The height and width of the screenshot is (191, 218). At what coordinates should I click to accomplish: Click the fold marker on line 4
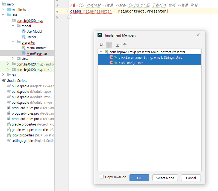point(68,11)
